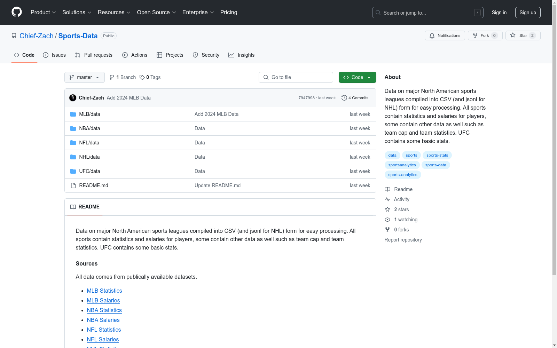Open the NBA Salaries source link
This screenshot has width=557, height=348.
(x=103, y=320)
